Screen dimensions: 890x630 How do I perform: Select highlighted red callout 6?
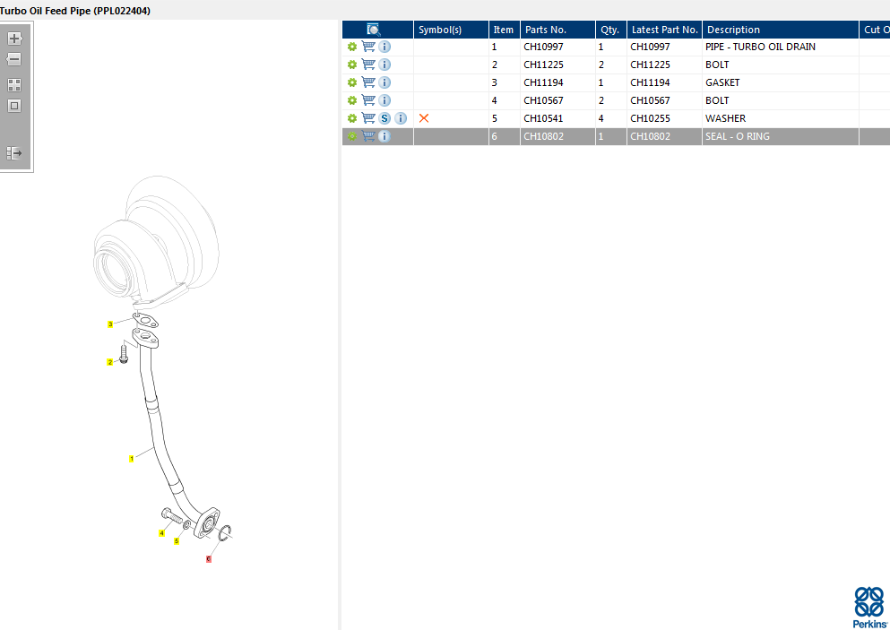(x=208, y=559)
